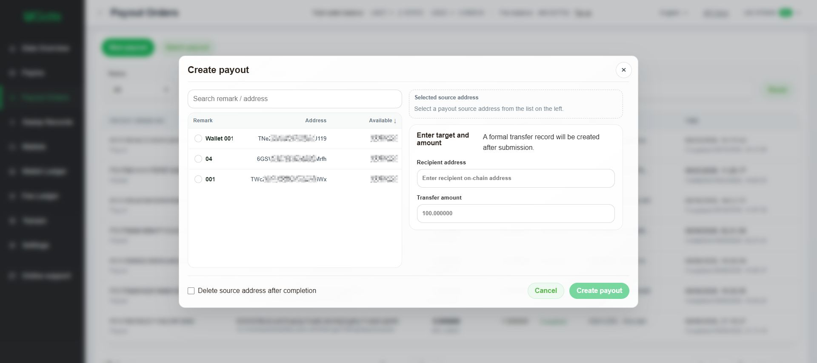
Task: Click the address ending in J119
Action: pyautogui.click(x=292, y=138)
